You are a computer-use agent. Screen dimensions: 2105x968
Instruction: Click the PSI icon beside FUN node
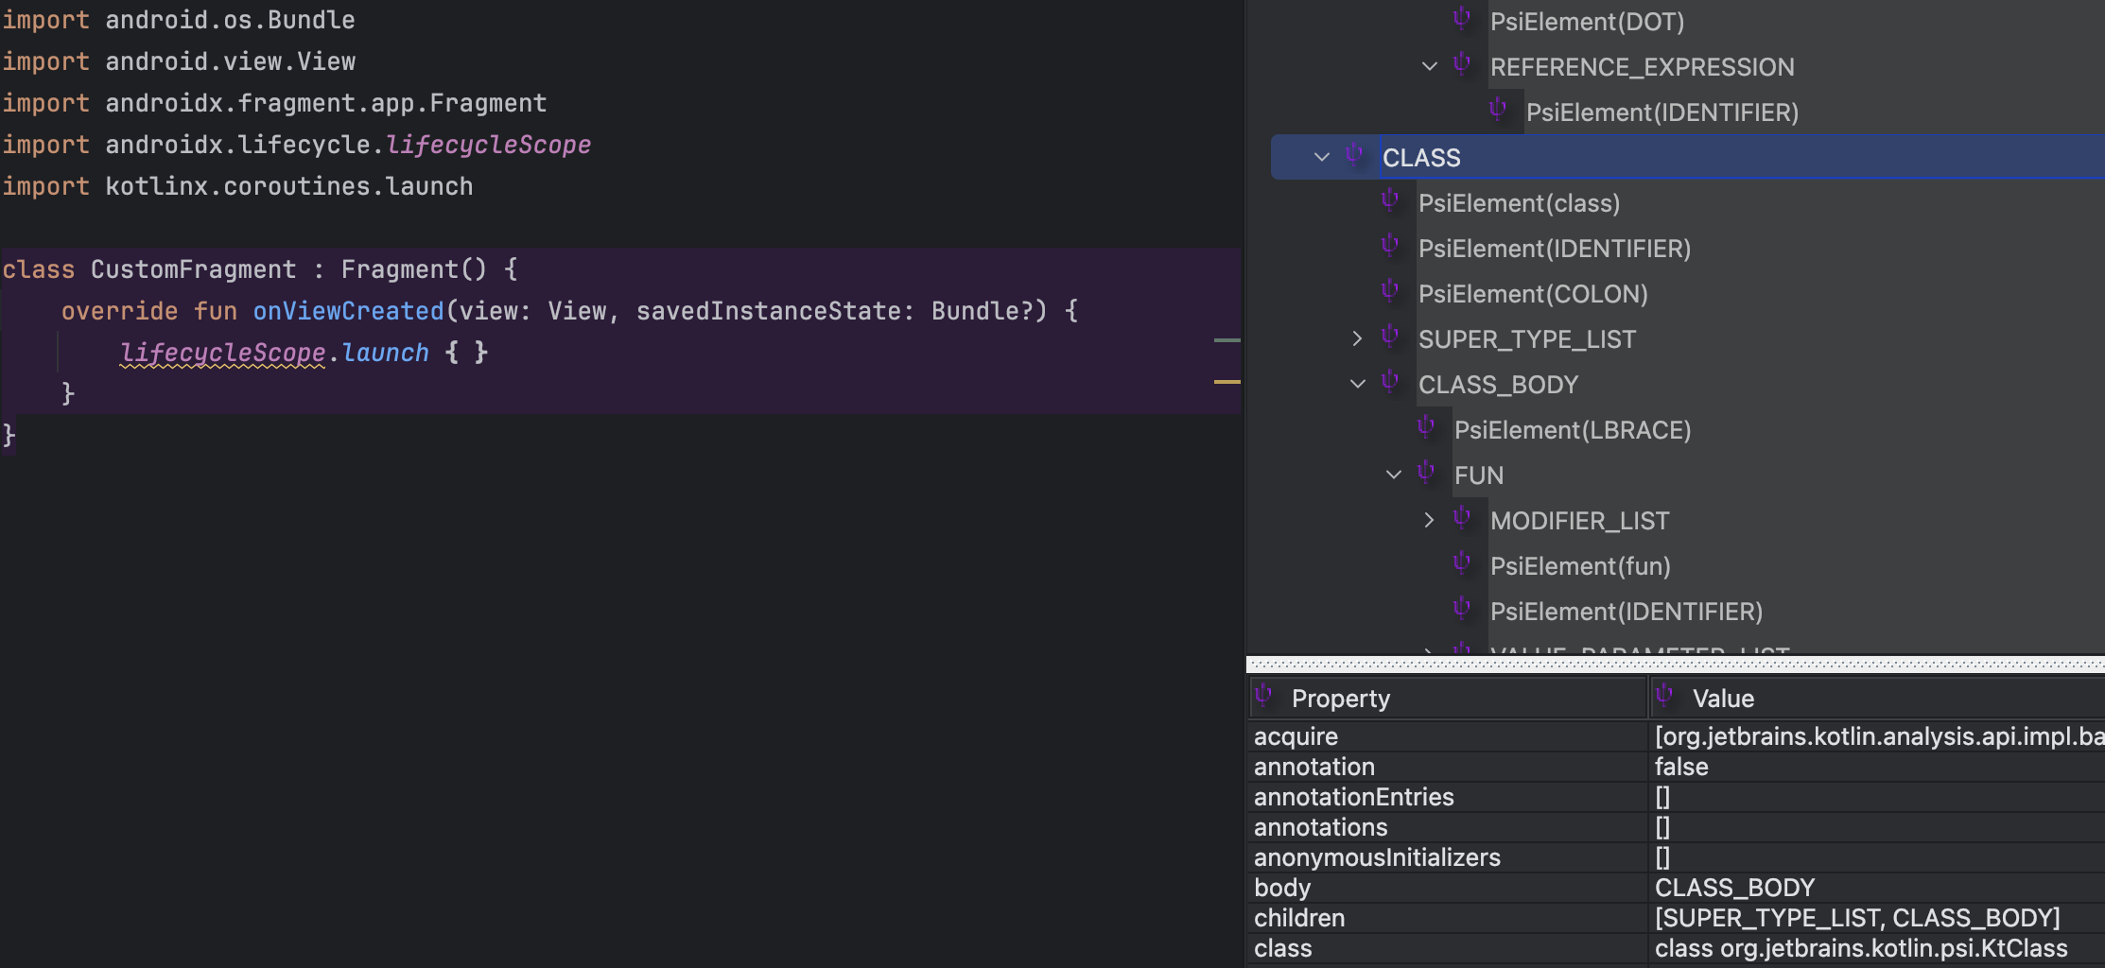tap(1426, 472)
